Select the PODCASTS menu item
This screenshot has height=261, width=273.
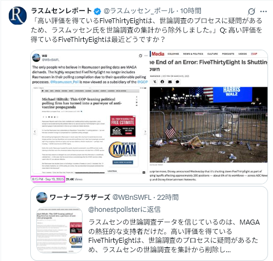coord(228,54)
